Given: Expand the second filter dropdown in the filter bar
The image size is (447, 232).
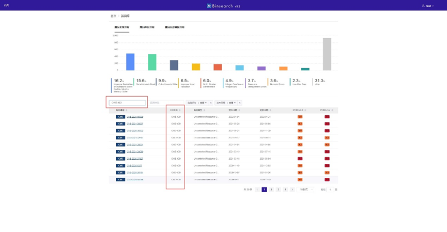Looking at the screenshot, I should click(x=232, y=103).
